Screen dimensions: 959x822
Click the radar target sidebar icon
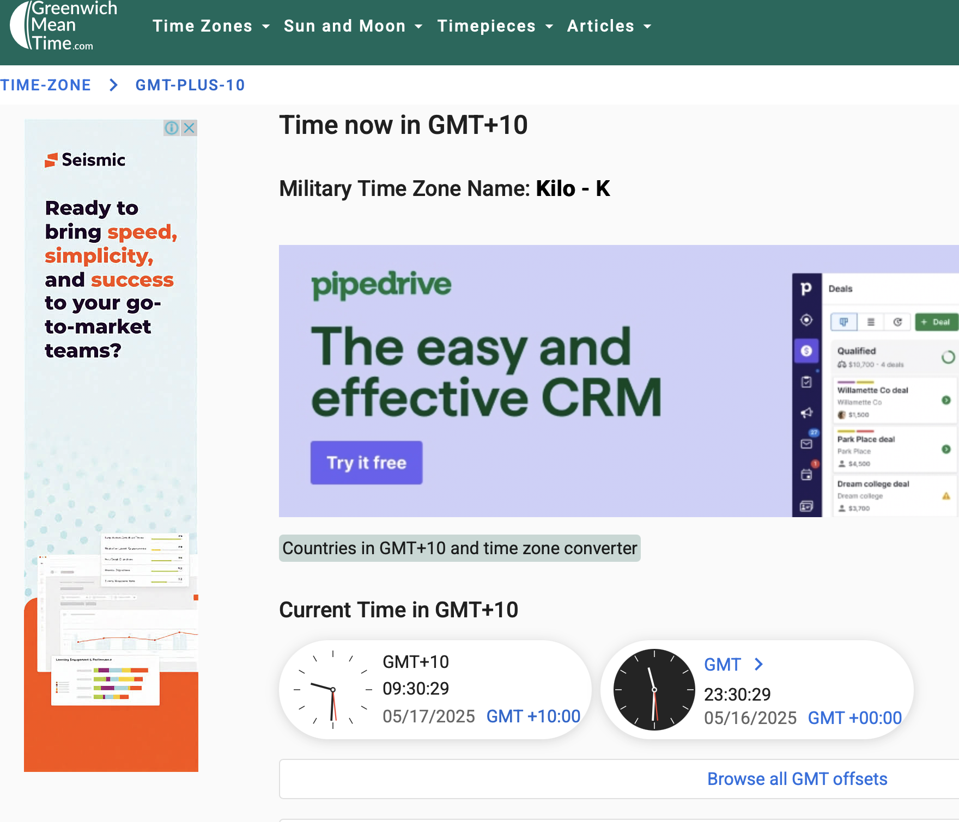806,320
